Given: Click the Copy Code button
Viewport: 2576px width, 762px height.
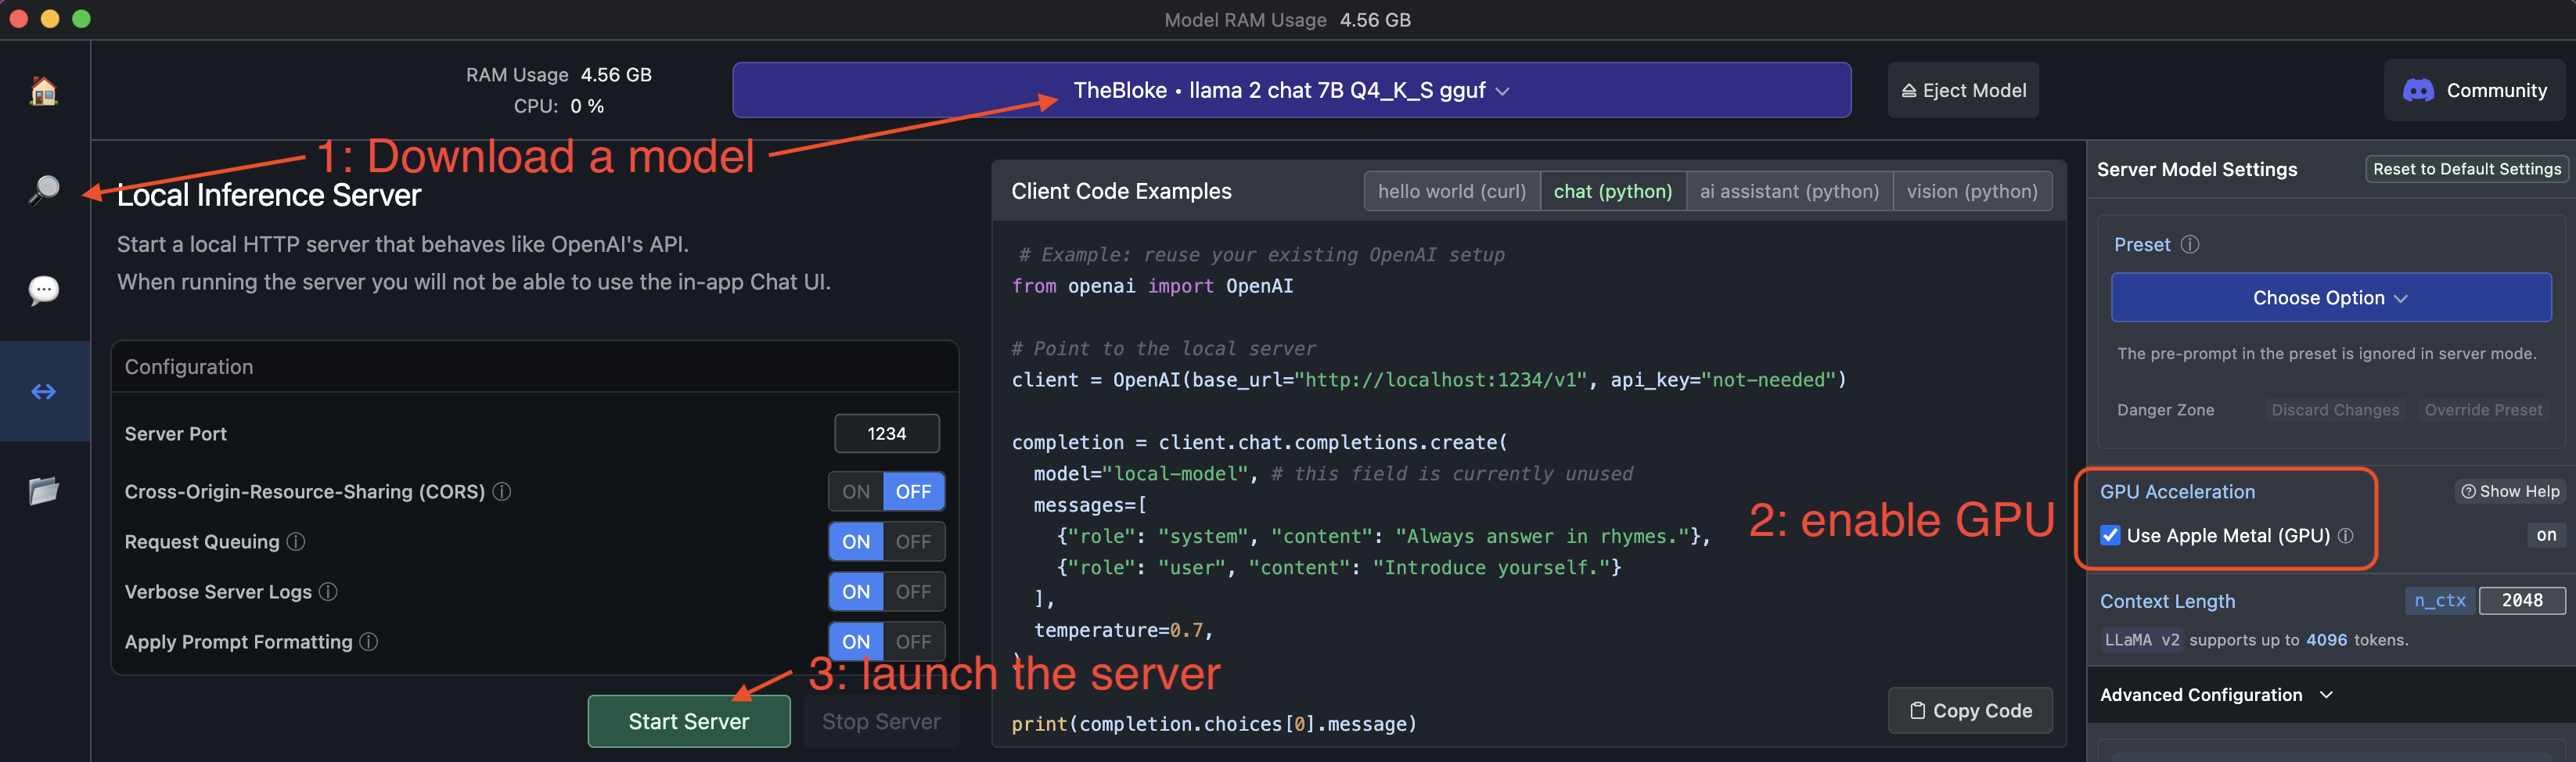Looking at the screenshot, I should tap(1970, 710).
